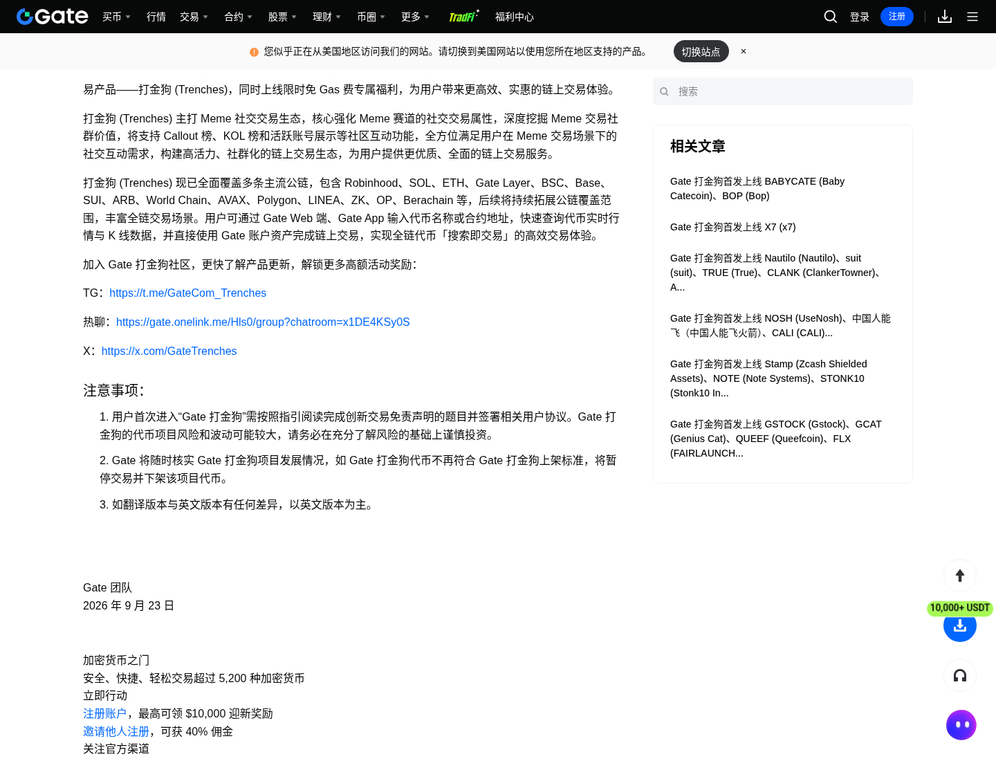Click the orange warning icon in banner
Image resolution: width=996 pixels, height=761 pixels.
[x=254, y=52]
